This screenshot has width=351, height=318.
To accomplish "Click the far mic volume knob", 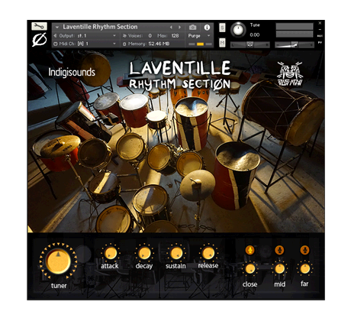I will click(x=304, y=268).
